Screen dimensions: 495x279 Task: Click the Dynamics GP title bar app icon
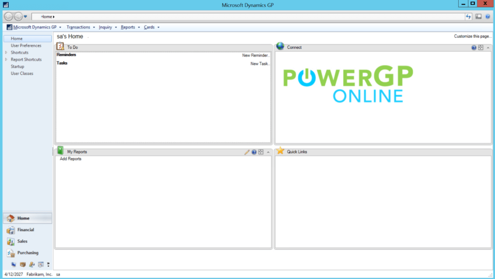point(6,5)
